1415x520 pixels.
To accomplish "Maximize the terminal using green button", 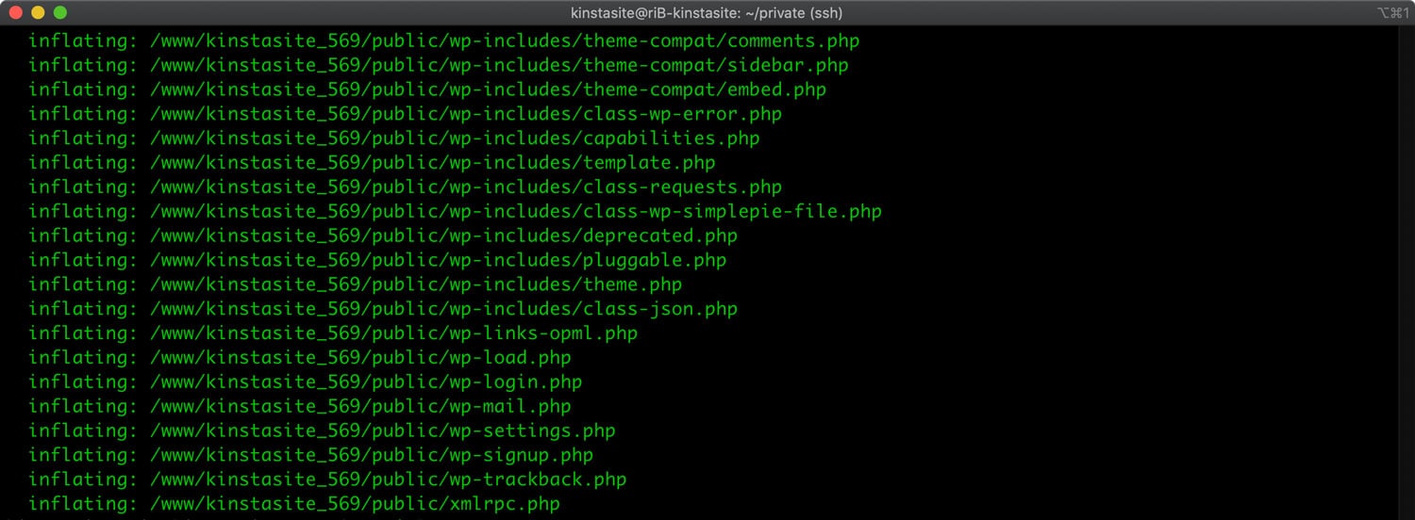I will coord(59,12).
